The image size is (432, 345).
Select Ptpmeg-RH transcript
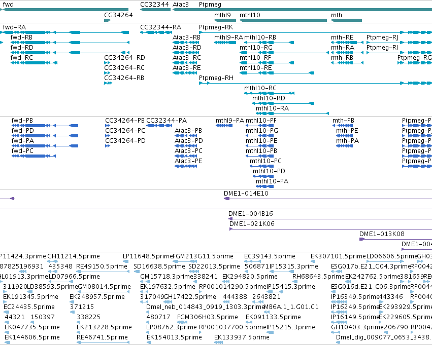(315, 83)
